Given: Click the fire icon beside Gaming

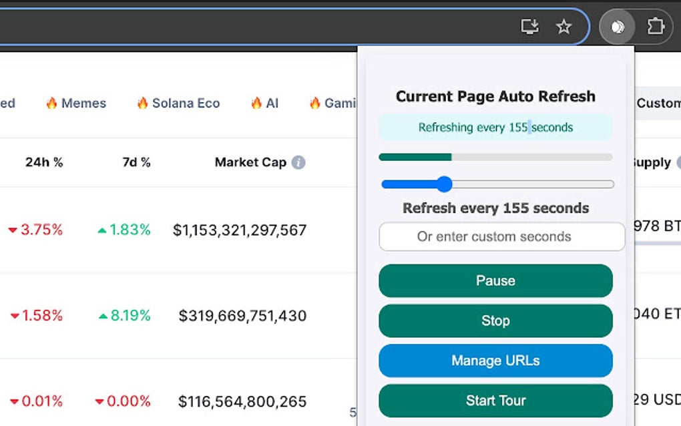Looking at the screenshot, I should tap(315, 103).
